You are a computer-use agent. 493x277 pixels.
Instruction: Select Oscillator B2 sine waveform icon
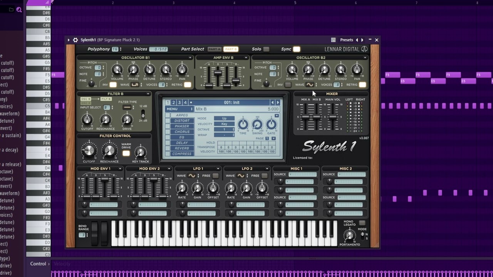pos(310,85)
